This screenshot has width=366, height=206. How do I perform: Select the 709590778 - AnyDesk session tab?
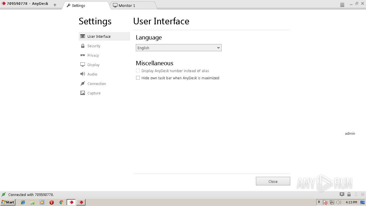pyautogui.click(x=25, y=4)
